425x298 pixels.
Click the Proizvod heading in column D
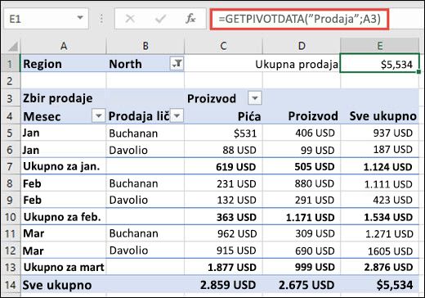pos(302,116)
